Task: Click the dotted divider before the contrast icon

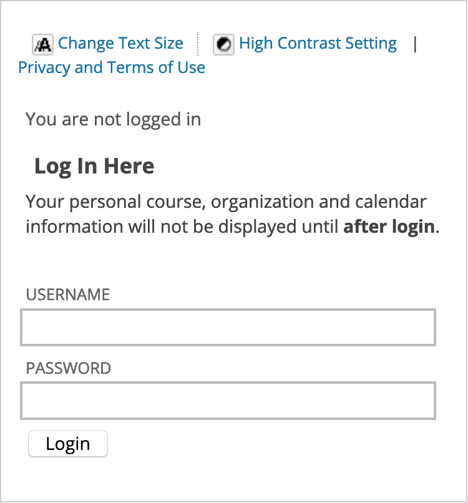Action: (198, 44)
